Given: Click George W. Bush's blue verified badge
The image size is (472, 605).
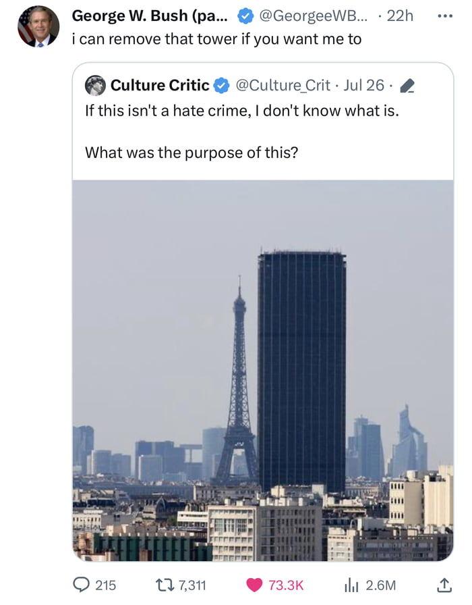Looking at the screenshot, I should point(245,16).
